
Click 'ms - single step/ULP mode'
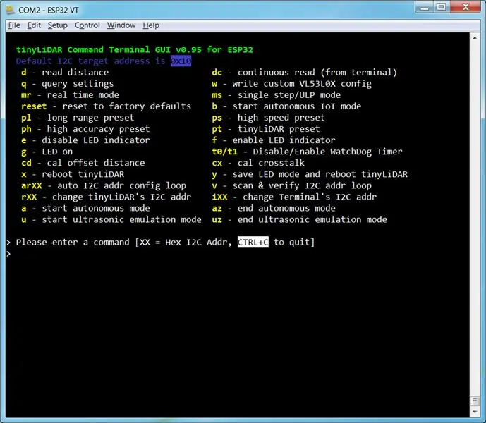277,95
